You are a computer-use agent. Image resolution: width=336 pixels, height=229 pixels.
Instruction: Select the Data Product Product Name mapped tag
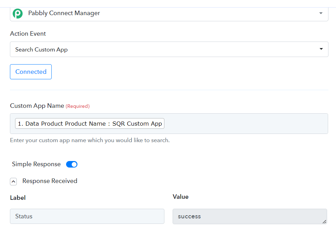[90, 124]
